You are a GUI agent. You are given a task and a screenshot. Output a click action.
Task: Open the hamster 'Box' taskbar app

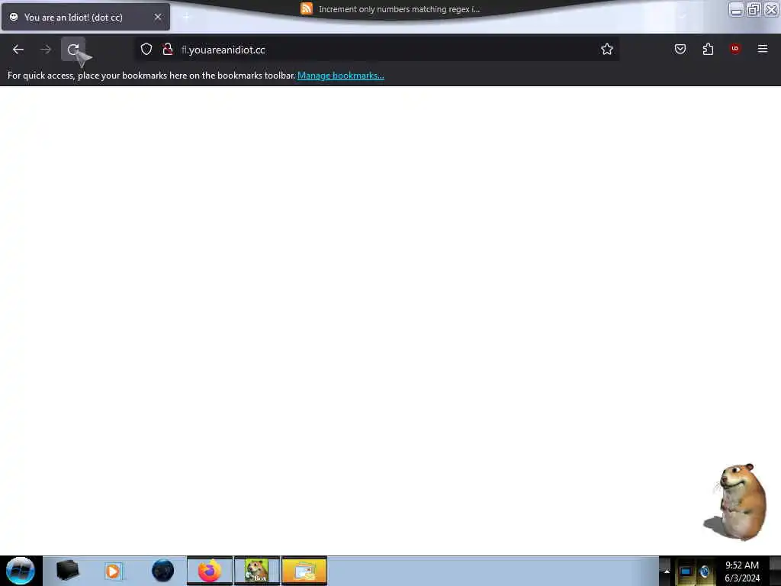(257, 571)
